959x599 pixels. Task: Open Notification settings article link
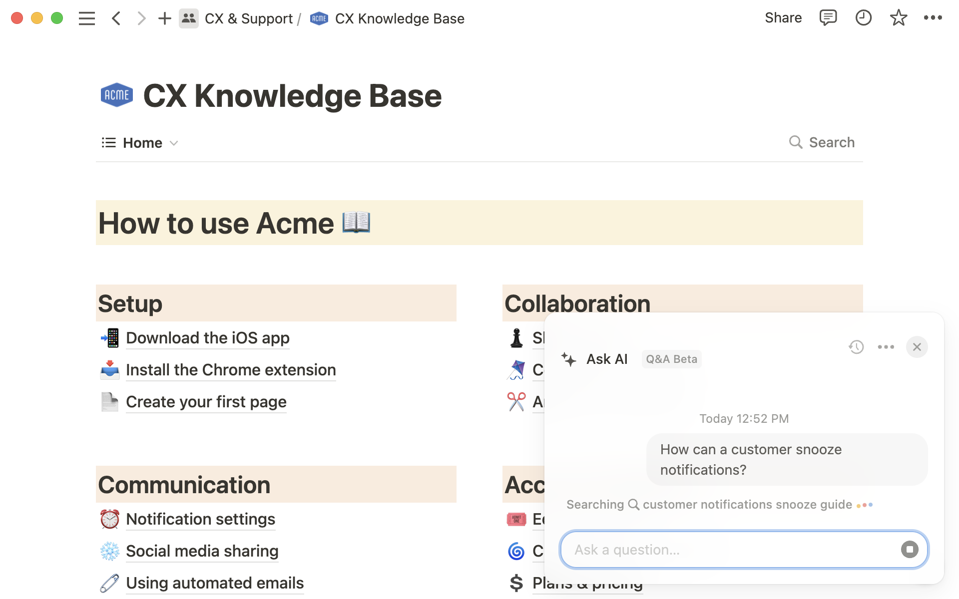coord(199,518)
